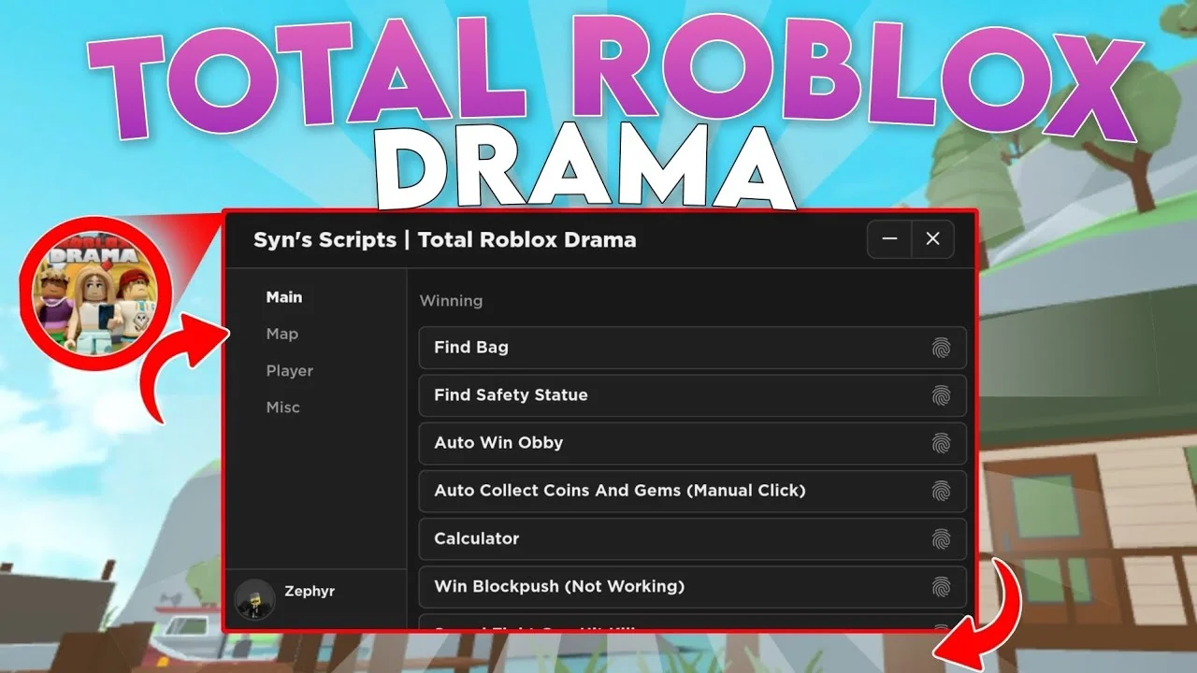
Task: Click the Win Blockpush (Not Working) entry
Action: (655, 586)
